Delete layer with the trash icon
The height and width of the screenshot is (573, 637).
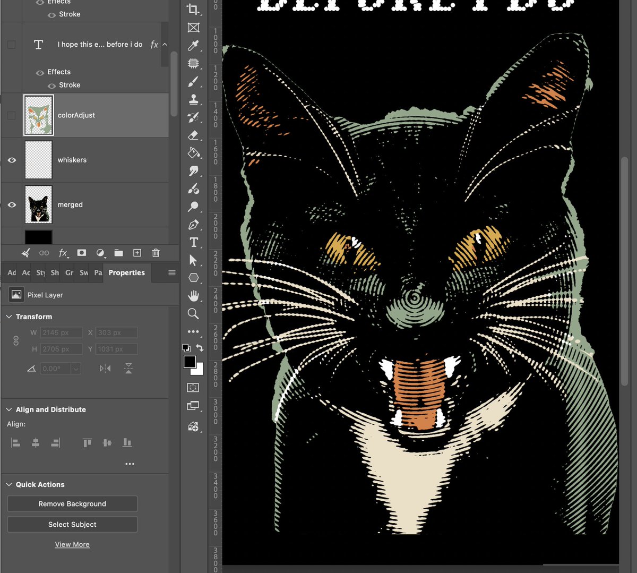point(156,253)
